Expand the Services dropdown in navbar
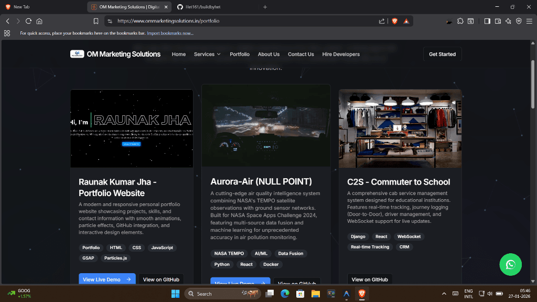 [207, 54]
